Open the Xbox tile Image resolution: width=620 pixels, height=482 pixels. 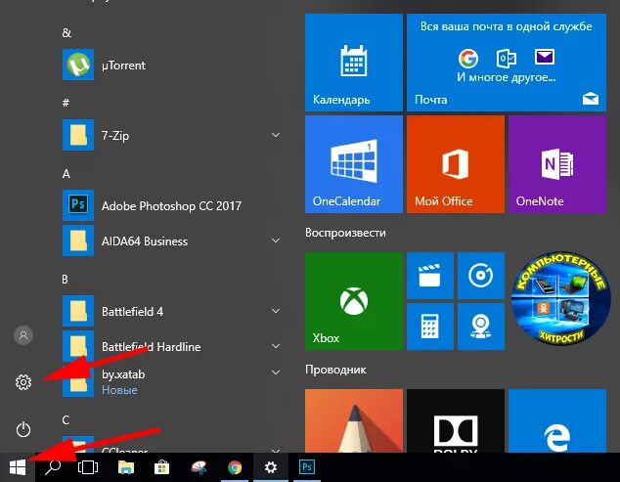(354, 301)
